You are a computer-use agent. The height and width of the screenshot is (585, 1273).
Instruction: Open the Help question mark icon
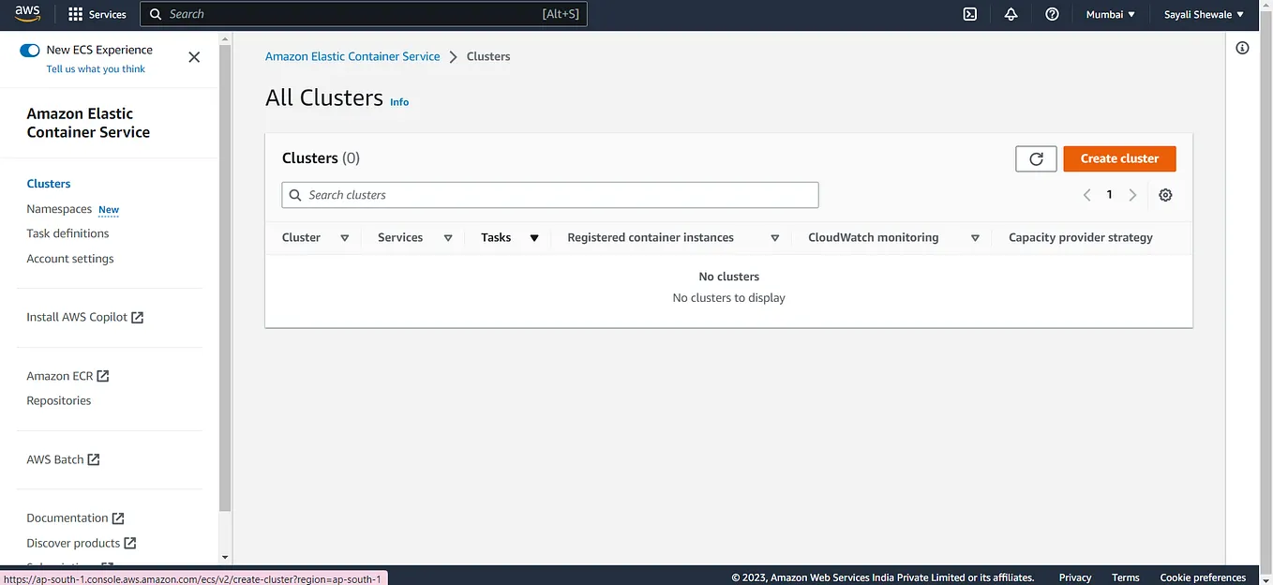tap(1051, 14)
